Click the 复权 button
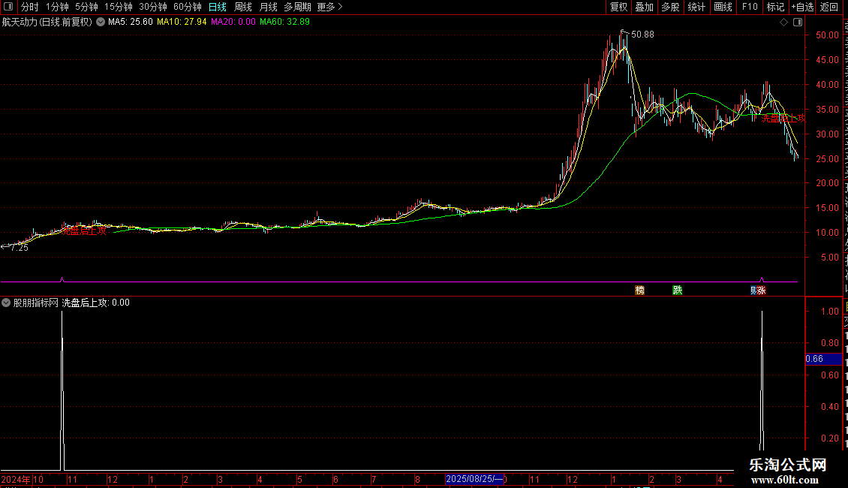 (x=618, y=7)
